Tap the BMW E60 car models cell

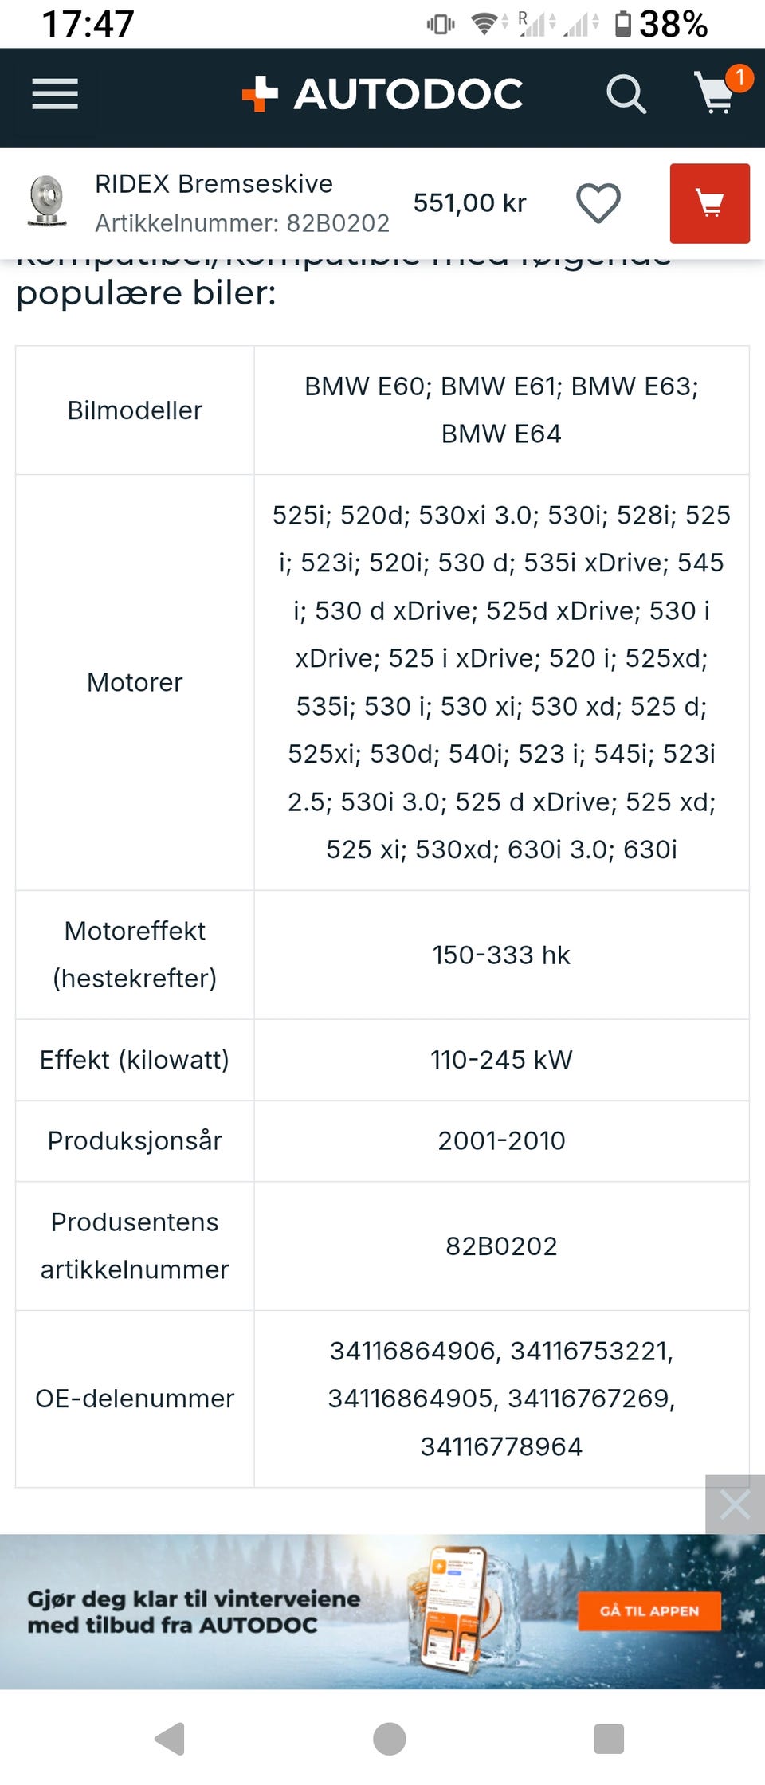click(501, 410)
